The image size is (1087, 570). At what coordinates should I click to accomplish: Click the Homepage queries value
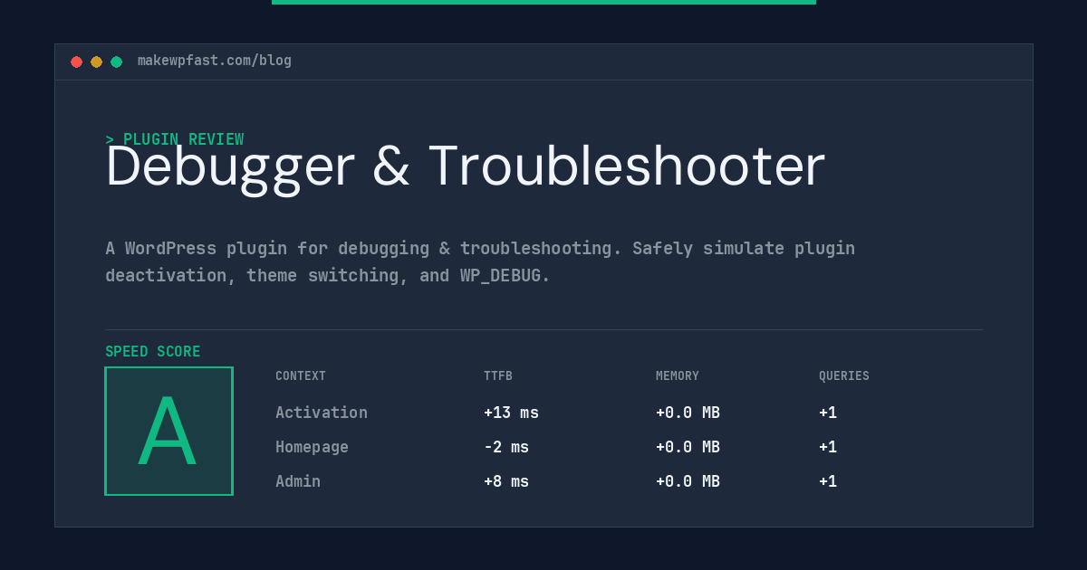click(828, 447)
